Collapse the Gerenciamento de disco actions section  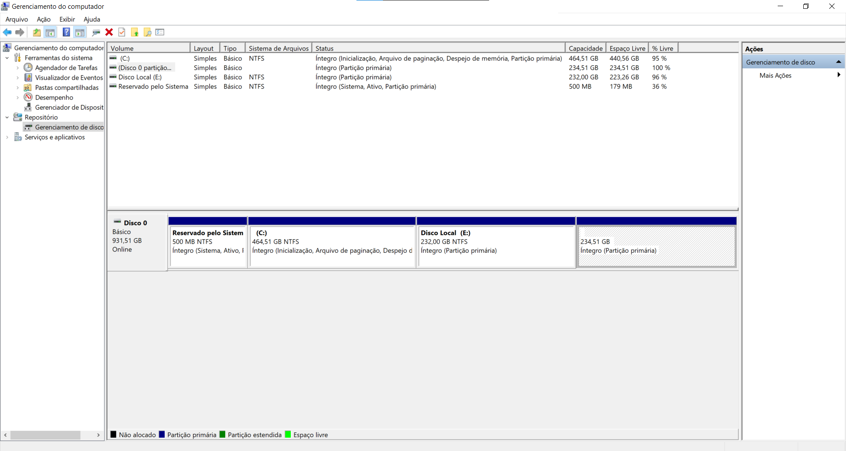[839, 62]
